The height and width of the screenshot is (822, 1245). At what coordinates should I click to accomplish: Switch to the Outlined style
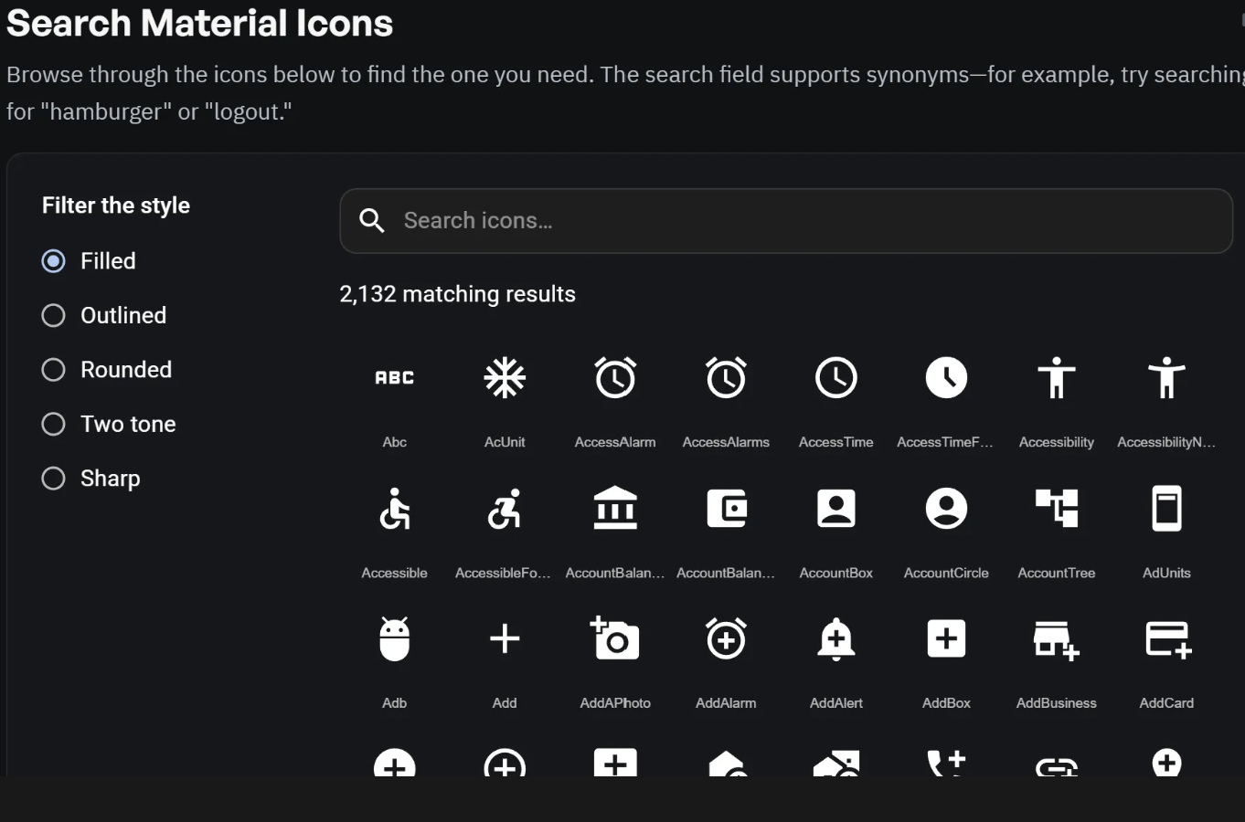pyautogui.click(x=54, y=316)
